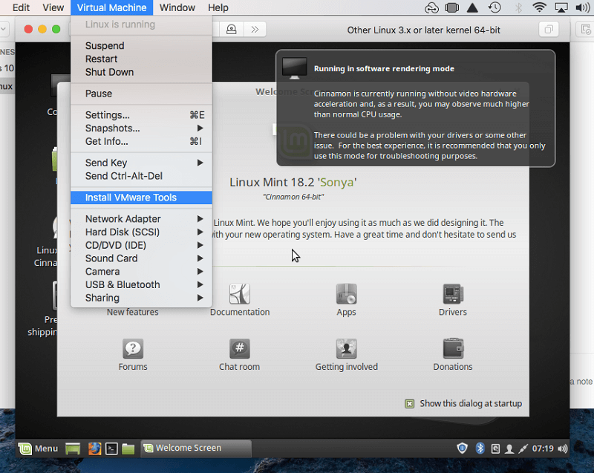Open the Documentation icon in Welcome Screen
Screen dimensions: 594x473
(x=239, y=294)
